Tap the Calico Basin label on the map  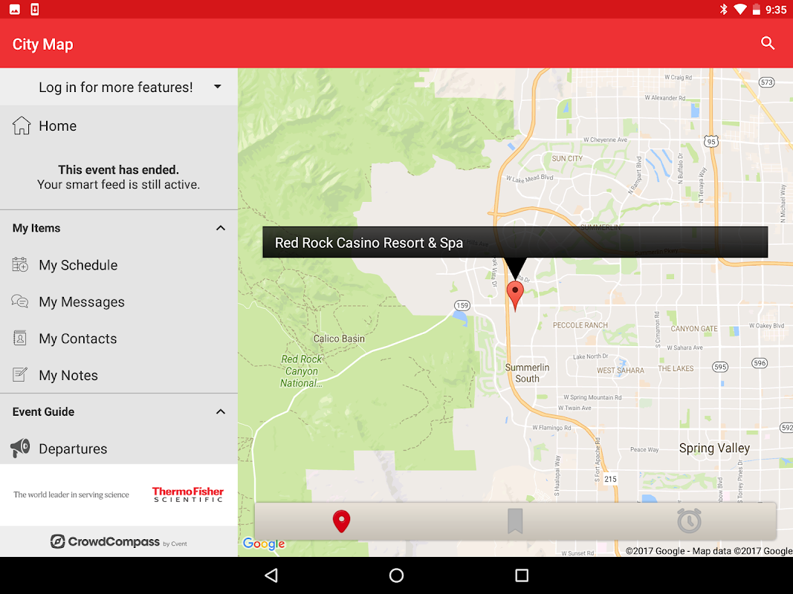point(339,339)
